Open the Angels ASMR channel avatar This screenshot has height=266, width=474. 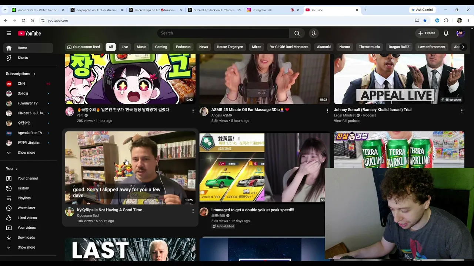(204, 112)
